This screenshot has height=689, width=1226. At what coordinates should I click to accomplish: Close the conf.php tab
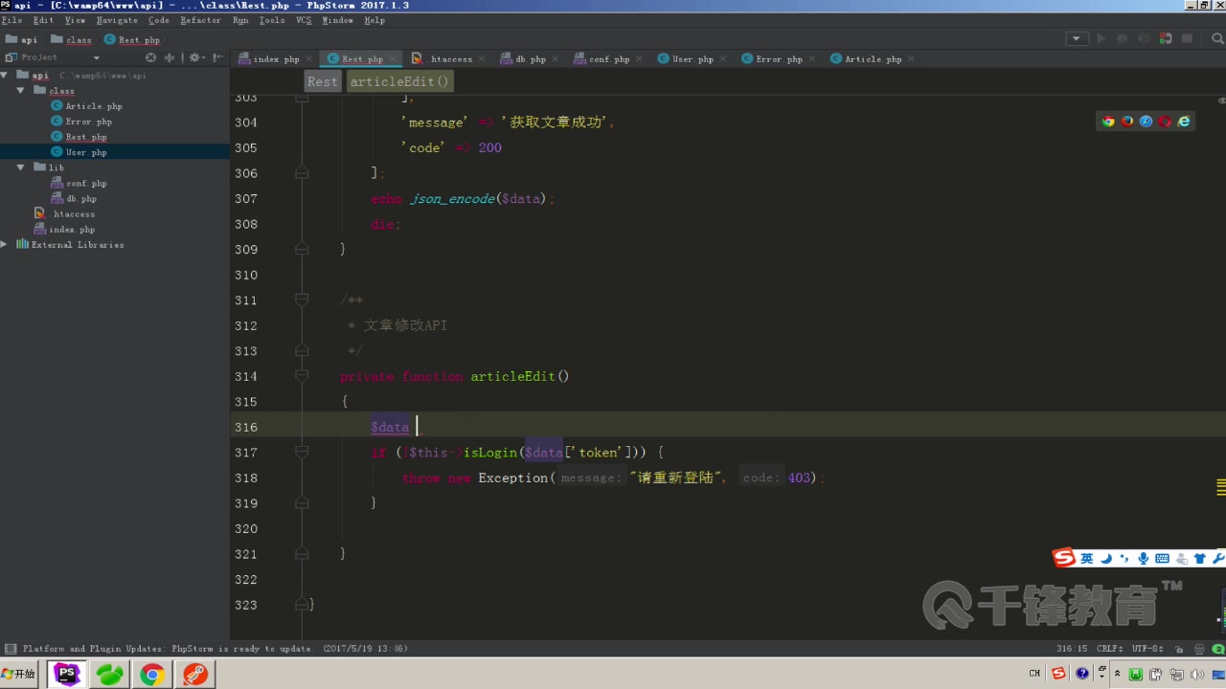(639, 59)
